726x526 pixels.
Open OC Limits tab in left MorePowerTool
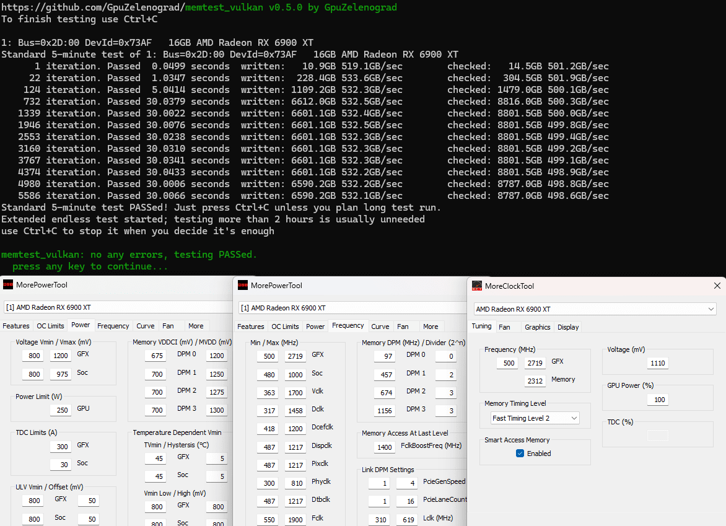pyautogui.click(x=50, y=326)
